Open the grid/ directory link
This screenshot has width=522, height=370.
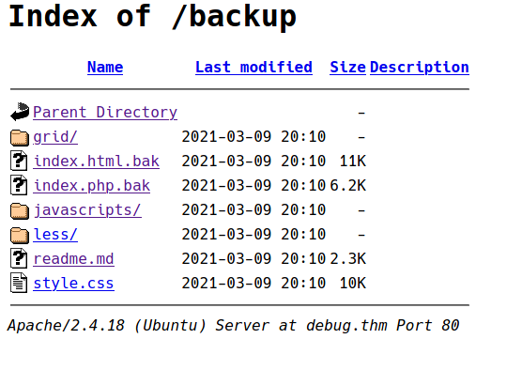coord(55,137)
